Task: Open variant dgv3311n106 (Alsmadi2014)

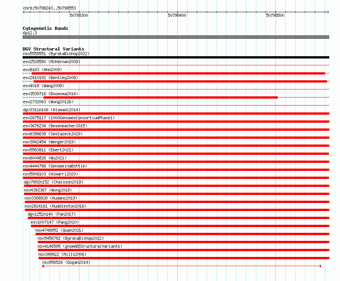Action: pos(52,110)
